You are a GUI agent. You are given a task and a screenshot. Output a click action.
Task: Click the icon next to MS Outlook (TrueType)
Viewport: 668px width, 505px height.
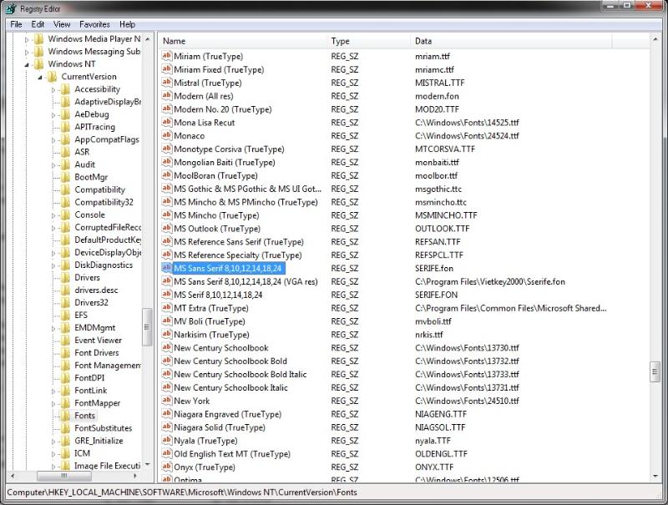[166, 229]
